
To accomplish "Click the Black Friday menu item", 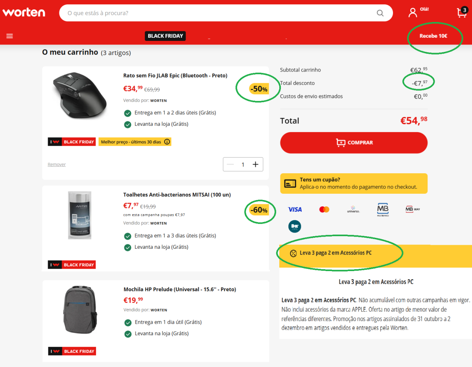I will [165, 36].
